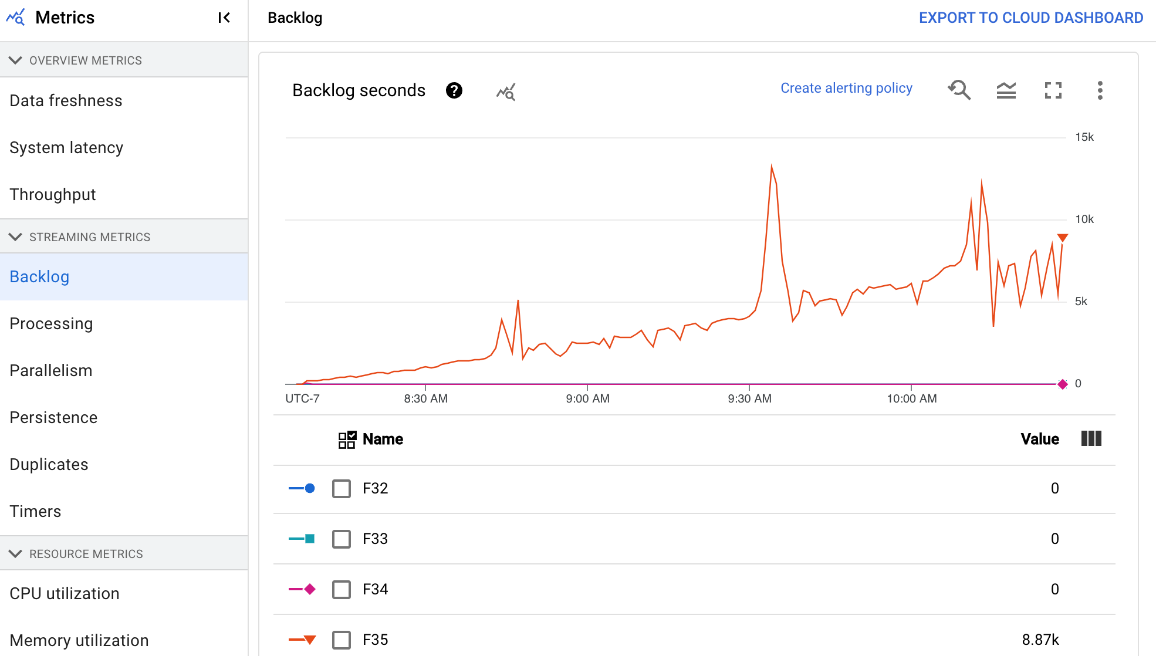1156x656 pixels.
Task: Toggle checkbox next to F35 row
Action: tap(340, 640)
